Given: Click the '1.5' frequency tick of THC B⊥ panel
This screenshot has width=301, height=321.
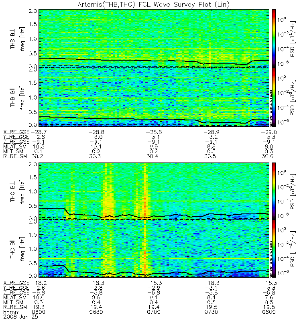Looking at the screenshot, I should tap(33, 177).
